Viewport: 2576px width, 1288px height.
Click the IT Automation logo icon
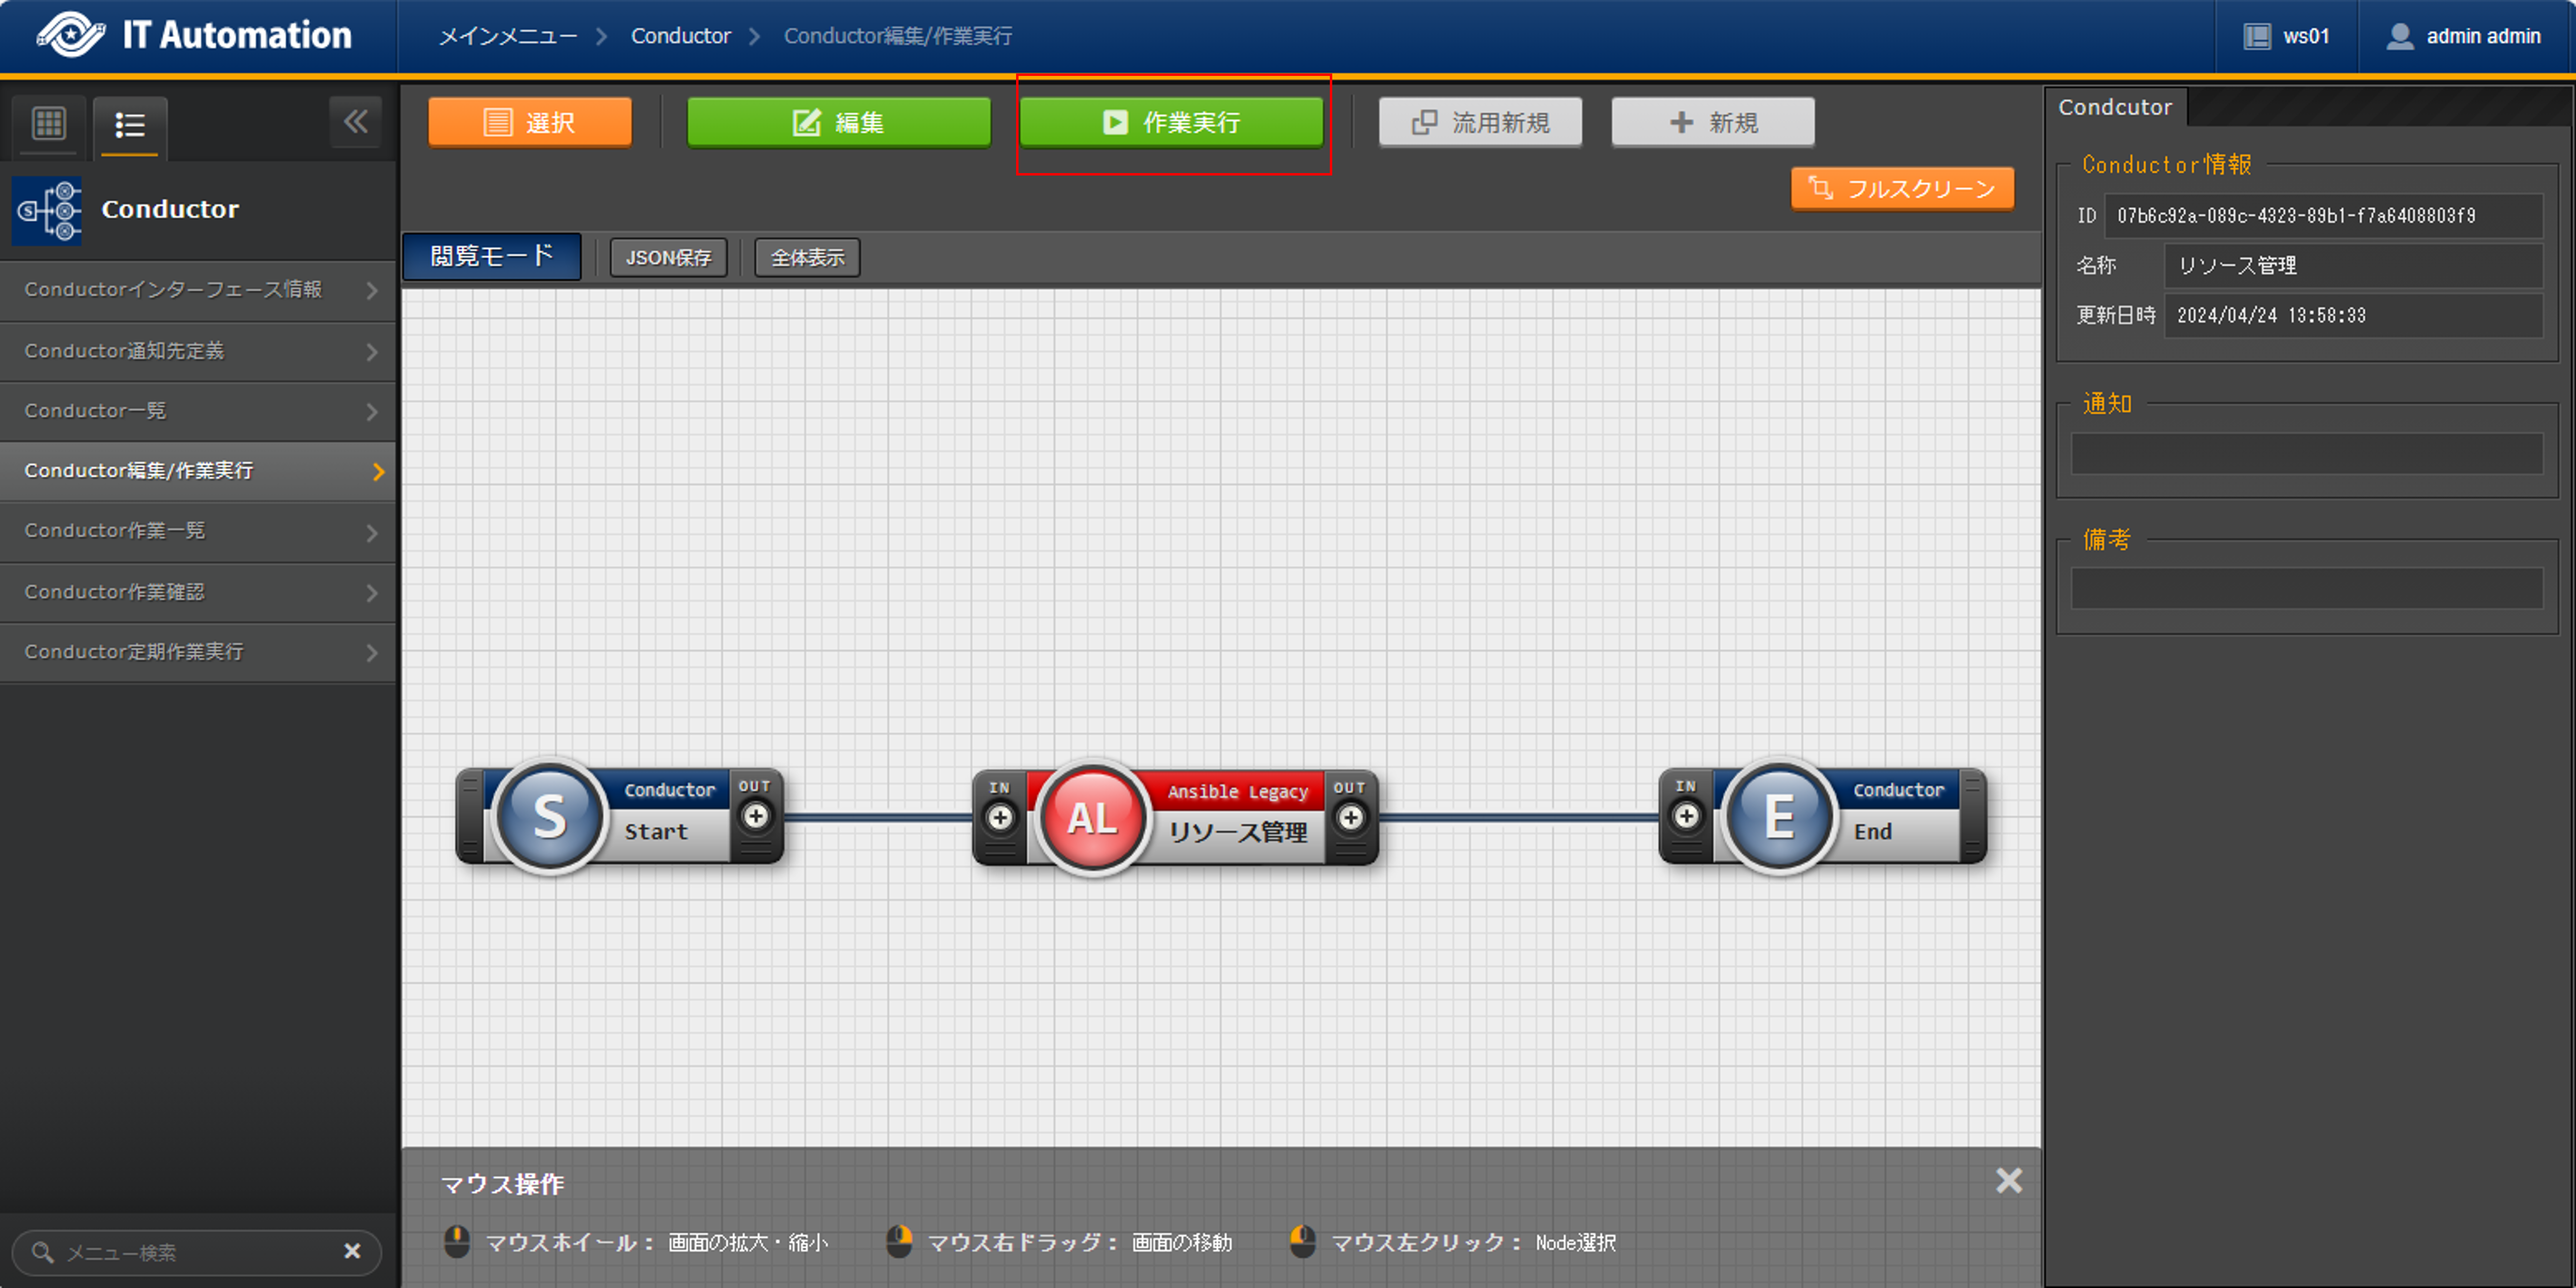click(70, 35)
